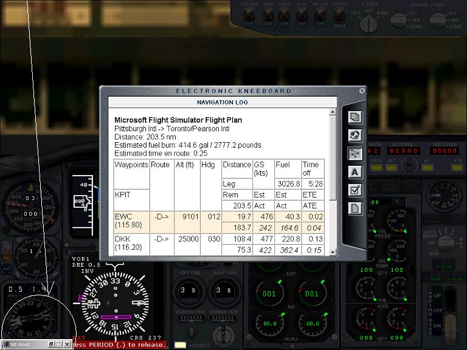Flip the DE-ICE switch
Viewport: 467px width, 350px height.
coord(320,15)
